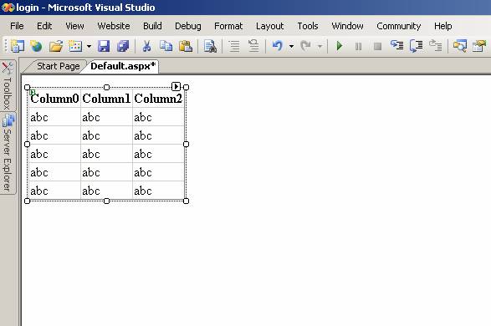Click the Column0 header cell

[x=55, y=99]
